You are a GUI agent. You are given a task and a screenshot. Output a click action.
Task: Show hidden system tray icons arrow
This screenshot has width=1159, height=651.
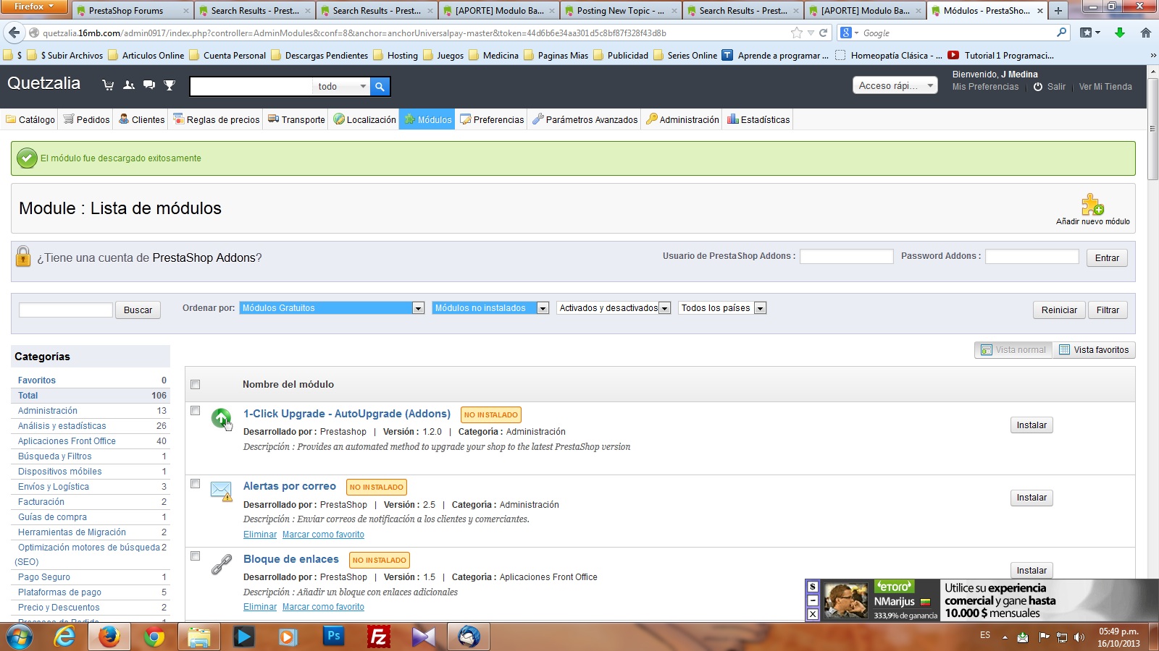pyautogui.click(x=1005, y=637)
